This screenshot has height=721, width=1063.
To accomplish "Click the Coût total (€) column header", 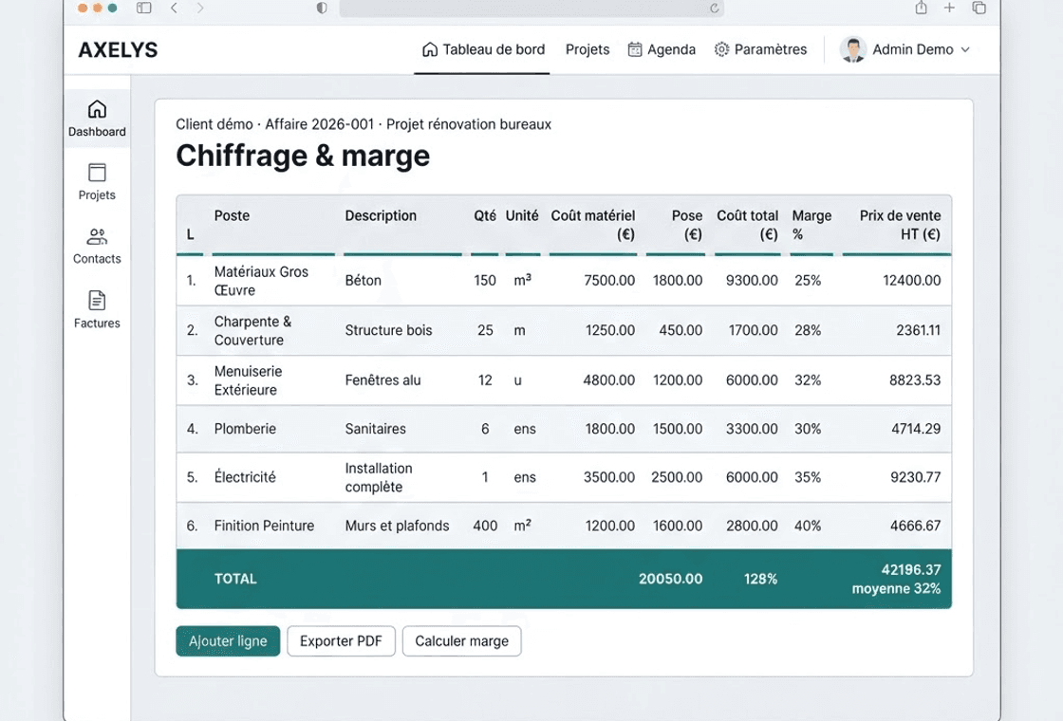I will click(x=748, y=225).
